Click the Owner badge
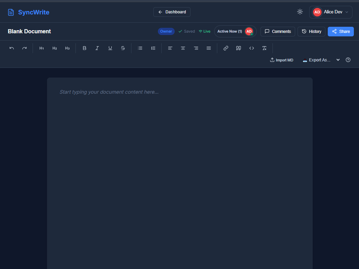 tap(166, 31)
